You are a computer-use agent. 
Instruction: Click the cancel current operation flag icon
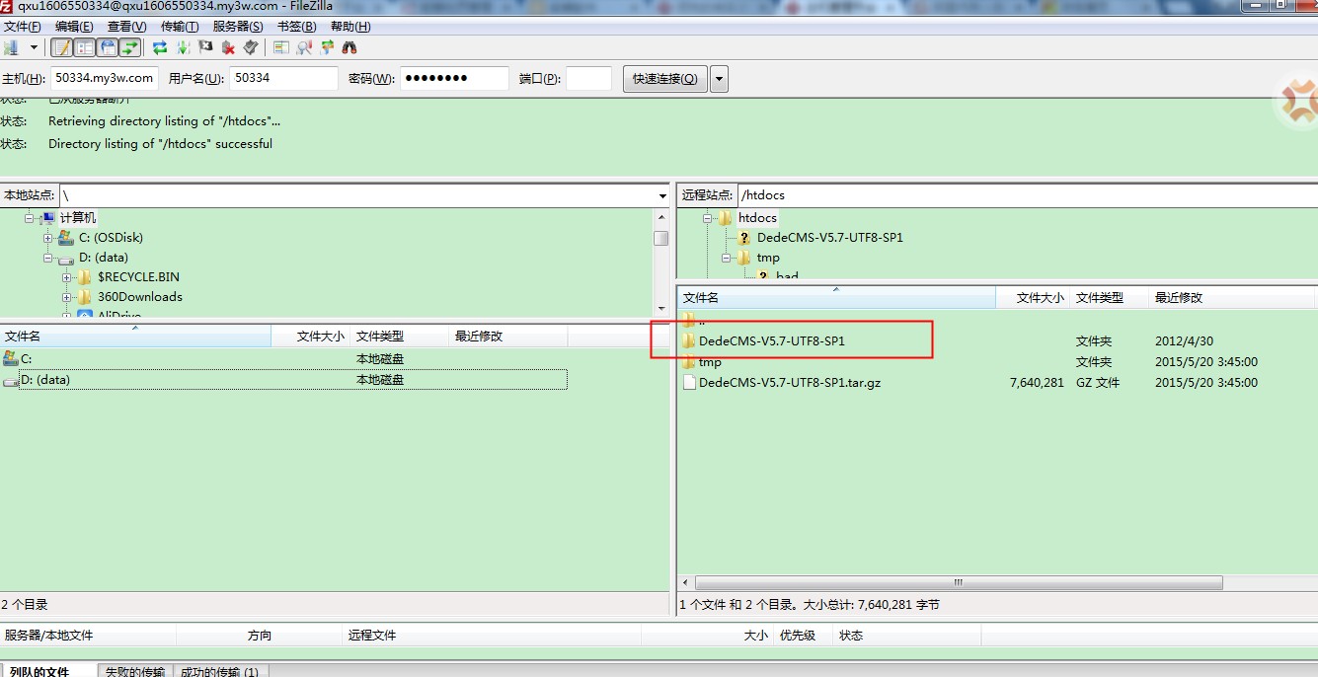205,47
